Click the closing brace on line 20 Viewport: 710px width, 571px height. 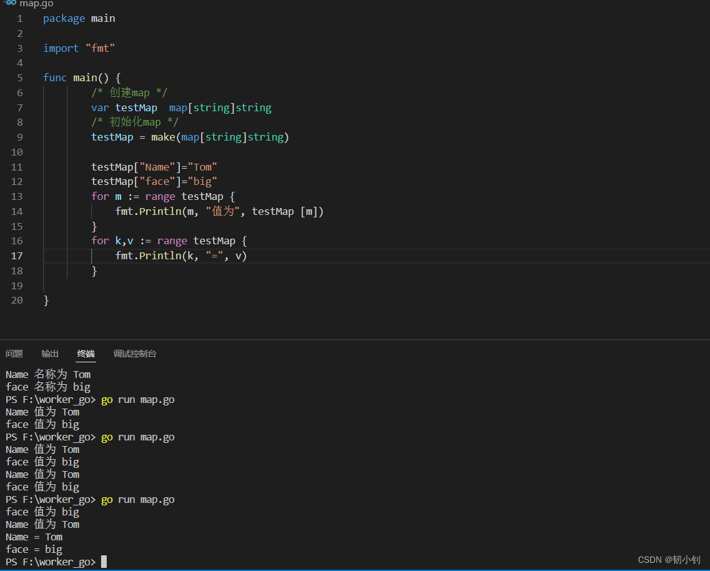[46, 300]
